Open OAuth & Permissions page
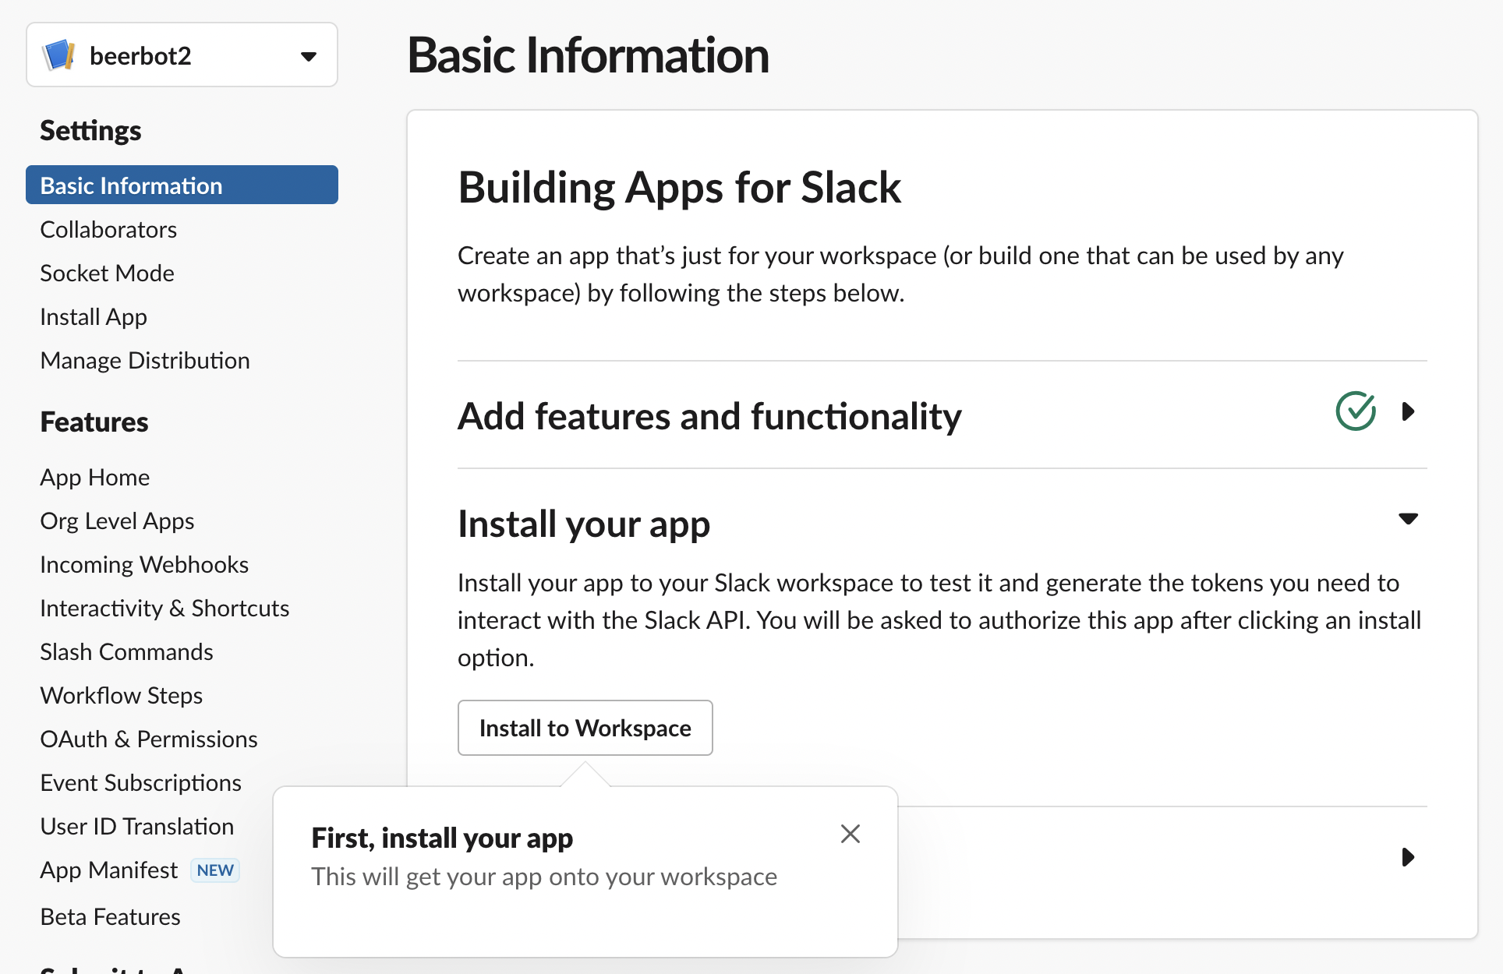Image resolution: width=1503 pixels, height=974 pixels. coord(149,739)
